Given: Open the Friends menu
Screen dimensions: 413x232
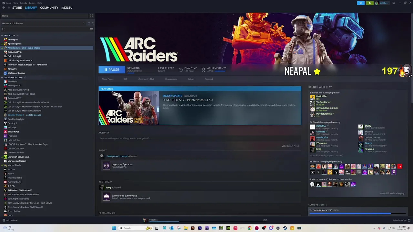Looking at the screenshot, I should [x=24, y=3].
